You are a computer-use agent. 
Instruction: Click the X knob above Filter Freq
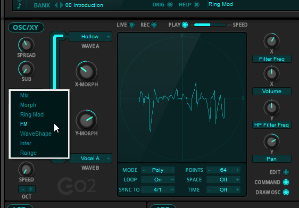271,41
